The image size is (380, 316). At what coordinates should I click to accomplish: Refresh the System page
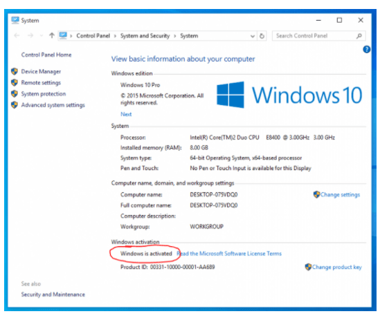click(262, 36)
